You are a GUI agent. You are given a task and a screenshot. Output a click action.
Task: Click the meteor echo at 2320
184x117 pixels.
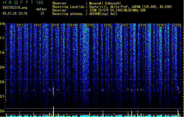click(x=178, y=89)
